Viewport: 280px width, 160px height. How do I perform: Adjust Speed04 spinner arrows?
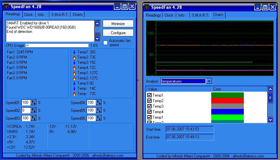[99, 103]
